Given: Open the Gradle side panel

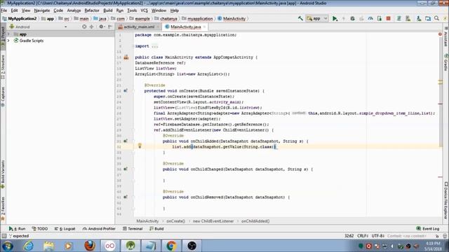Looking at the screenshot, I should 445,62.
